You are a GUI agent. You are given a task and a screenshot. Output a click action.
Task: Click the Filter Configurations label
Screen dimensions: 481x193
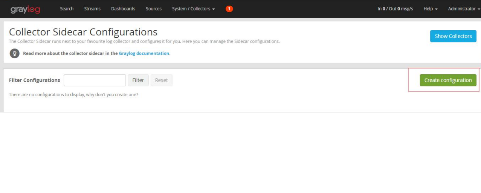point(34,80)
